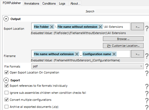This screenshot has height=110, width=149.
Task: Click in the Filename field after Configuration name
Action: pyautogui.click(x=123, y=54)
